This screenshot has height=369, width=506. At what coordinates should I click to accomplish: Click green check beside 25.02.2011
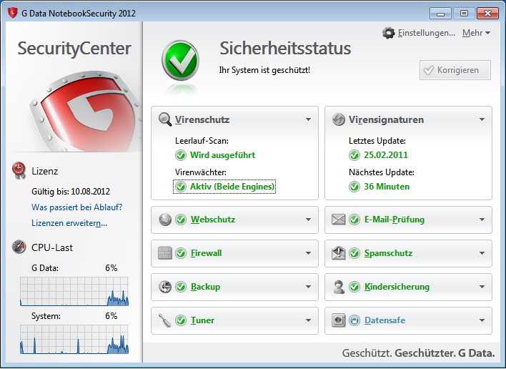point(354,155)
